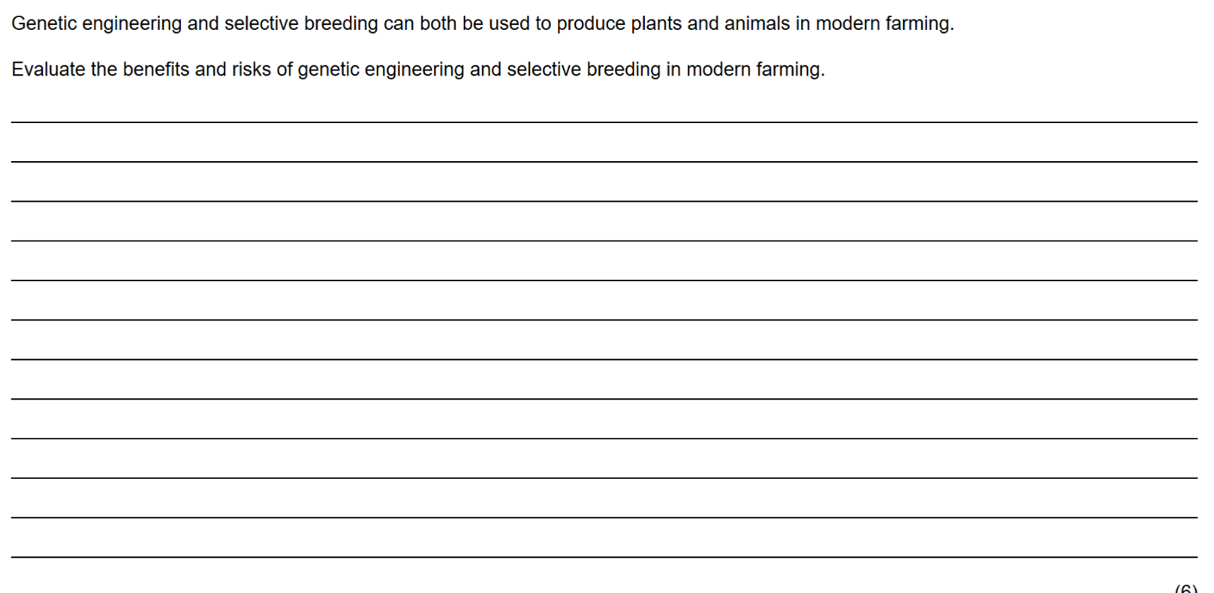
Task: Click the last blank answer line
Action: click(604, 557)
